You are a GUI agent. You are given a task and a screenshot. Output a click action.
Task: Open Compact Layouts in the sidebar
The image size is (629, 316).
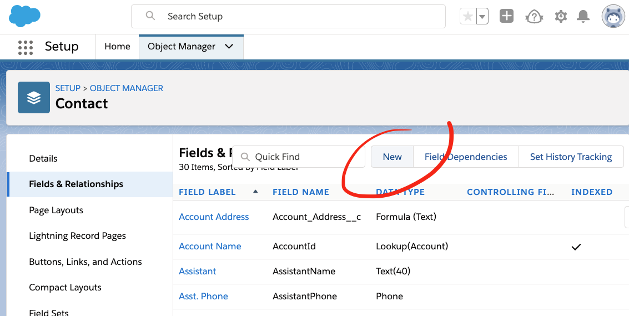(x=65, y=288)
